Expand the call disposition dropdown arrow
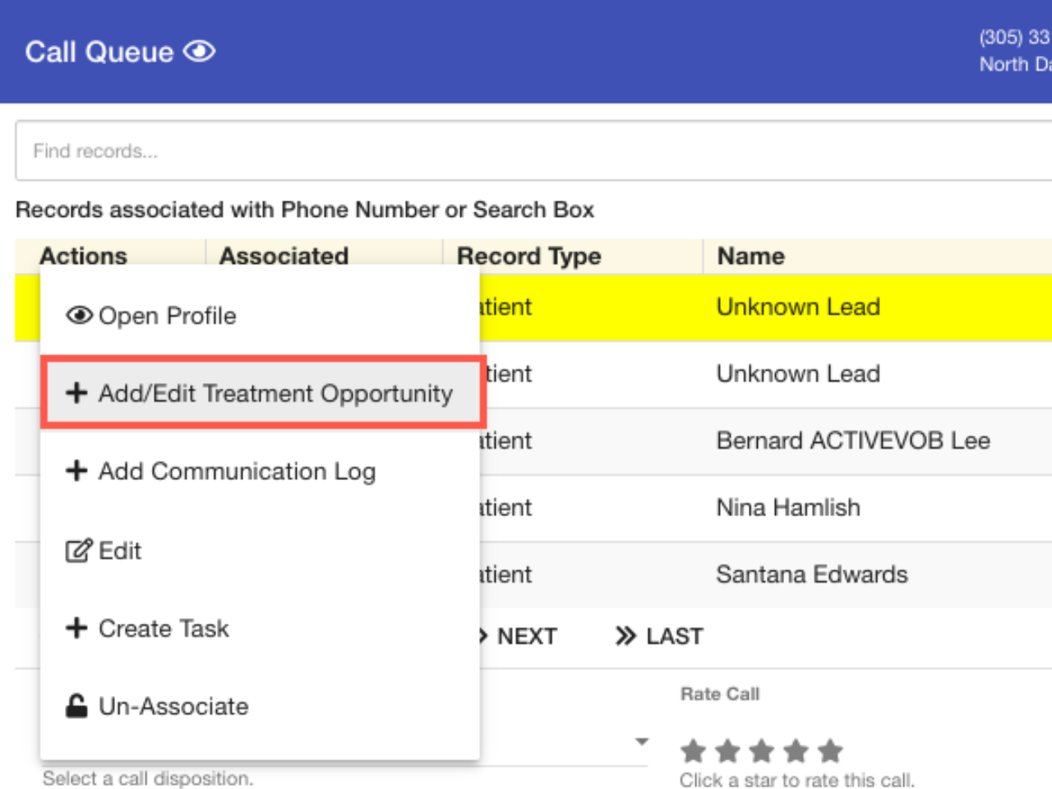This screenshot has height=789, width=1052. [642, 741]
